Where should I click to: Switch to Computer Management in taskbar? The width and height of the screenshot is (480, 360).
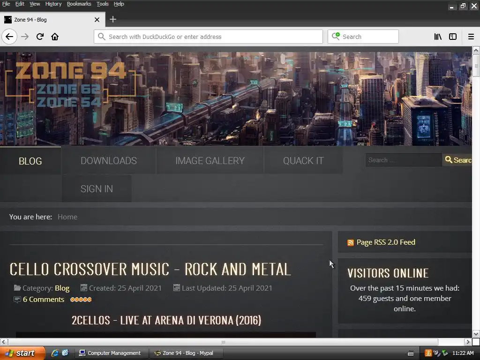pos(111,353)
